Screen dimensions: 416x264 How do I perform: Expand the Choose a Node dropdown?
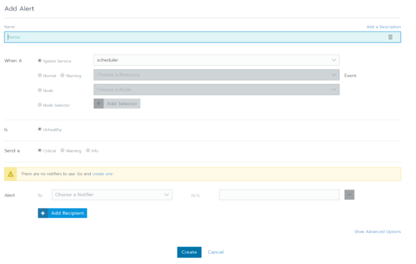[x=216, y=90]
